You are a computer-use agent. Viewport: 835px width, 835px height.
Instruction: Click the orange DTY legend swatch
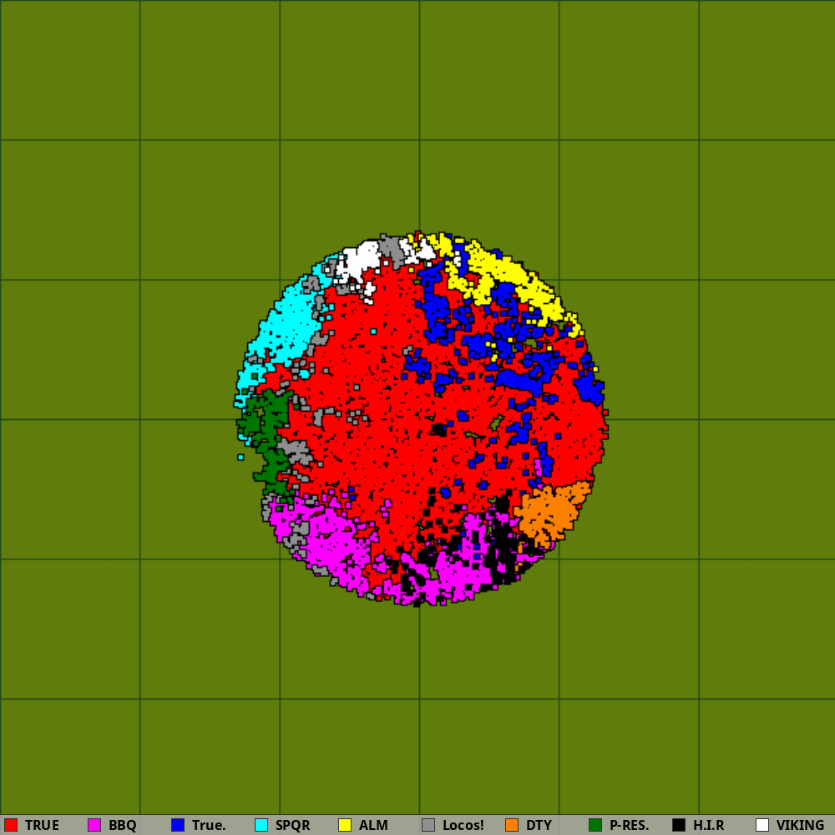(x=512, y=825)
